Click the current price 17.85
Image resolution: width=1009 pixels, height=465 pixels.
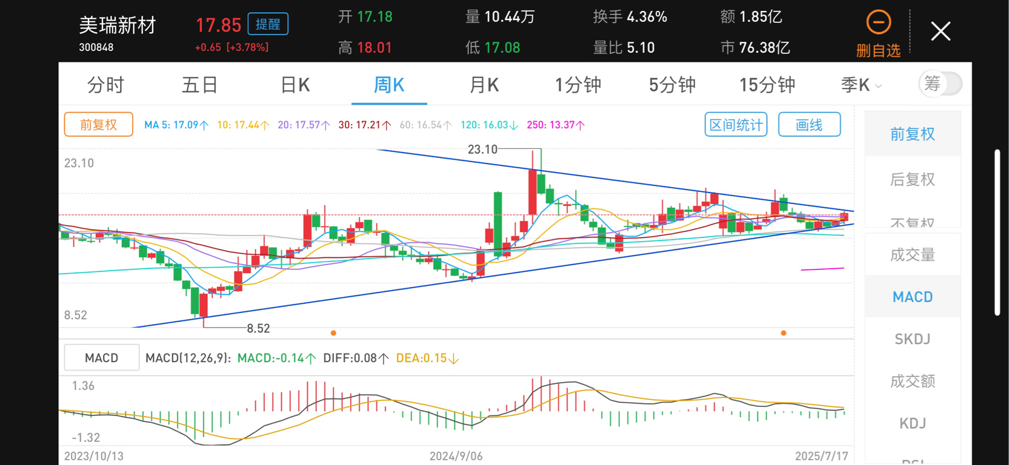click(x=218, y=25)
